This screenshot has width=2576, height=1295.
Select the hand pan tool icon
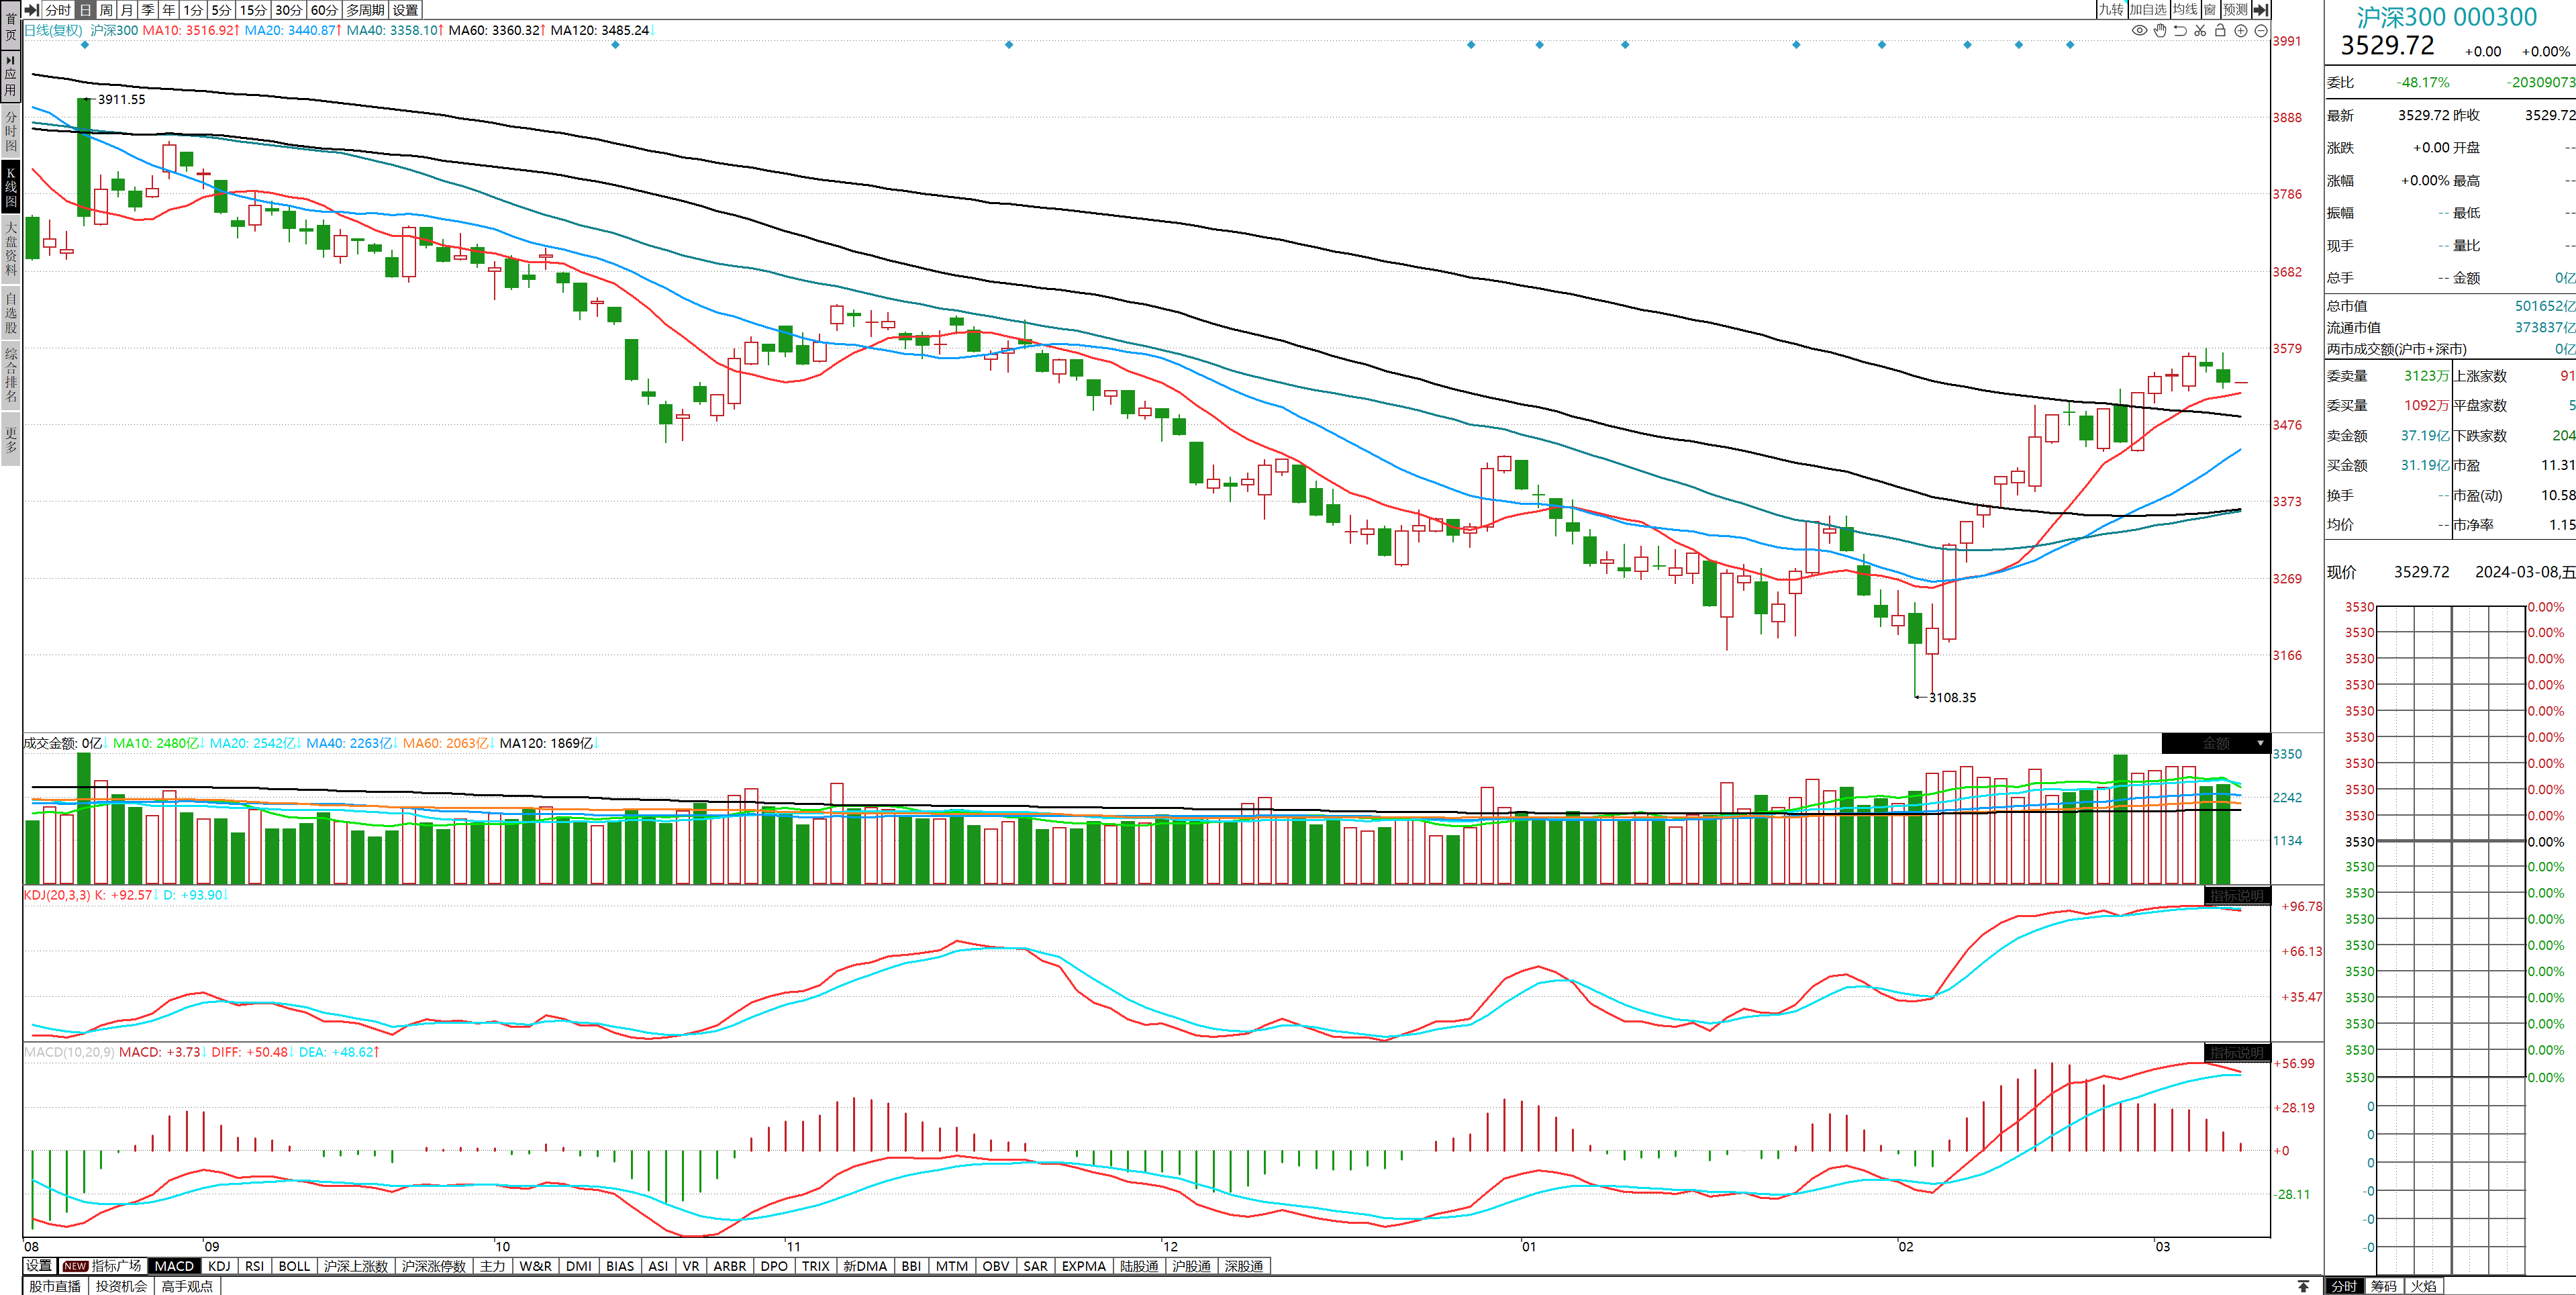pos(2160,31)
